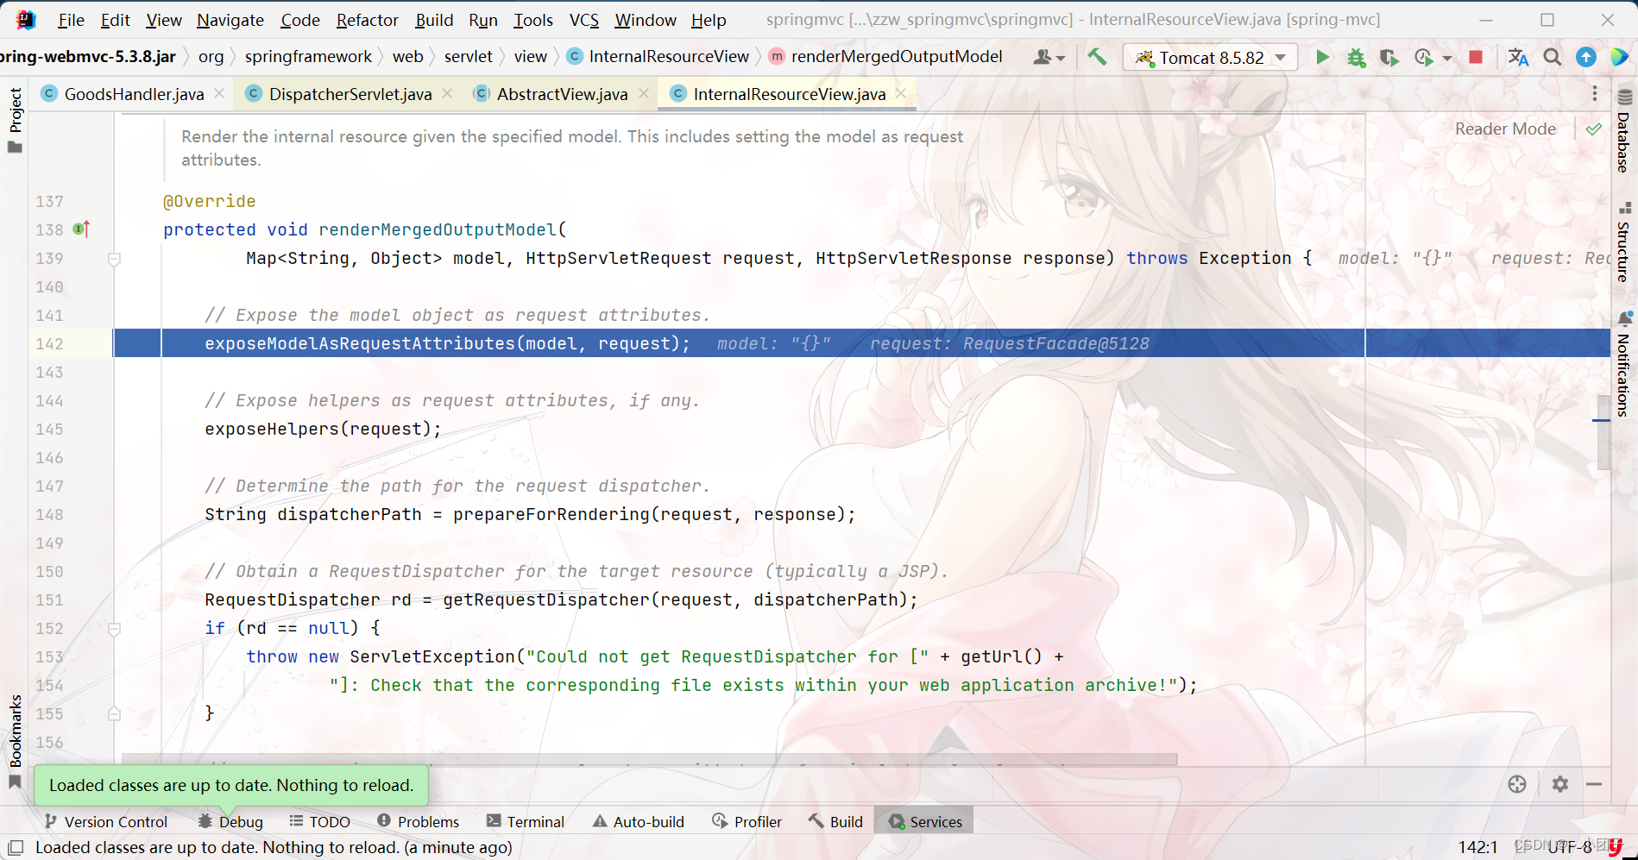Open the Tools menu

point(533,20)
